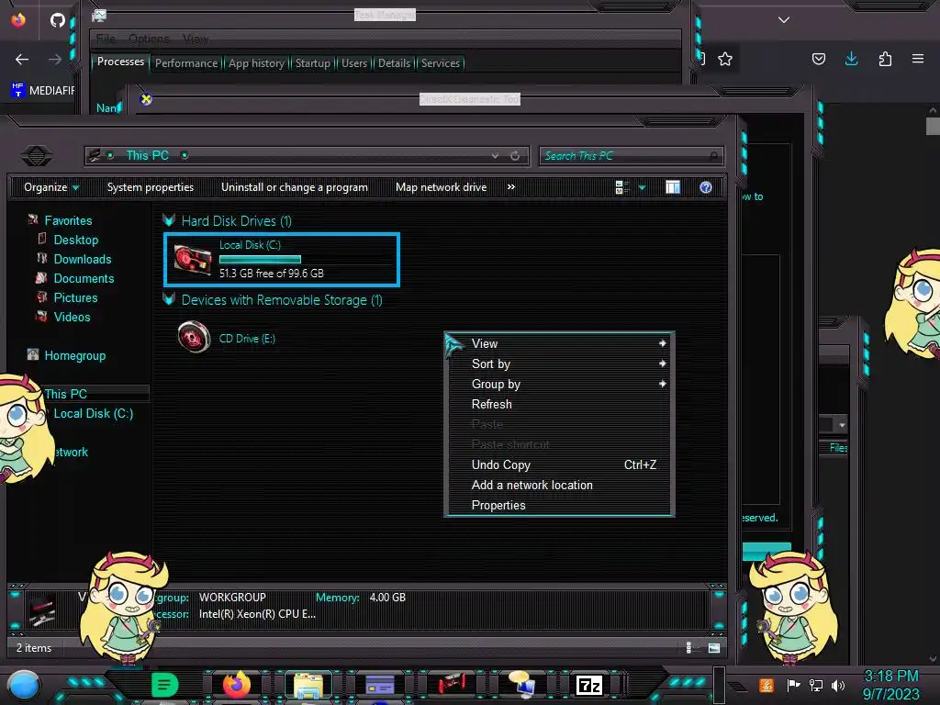Screen dimensions: 940x705
Task: Open System properties
Action: [151, 187]
